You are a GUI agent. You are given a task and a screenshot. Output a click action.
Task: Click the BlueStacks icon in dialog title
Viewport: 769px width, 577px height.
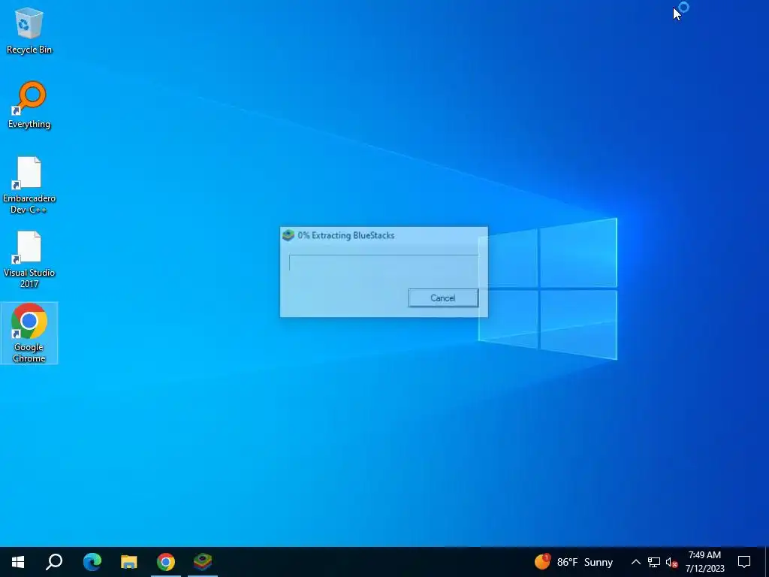(288, 235)
